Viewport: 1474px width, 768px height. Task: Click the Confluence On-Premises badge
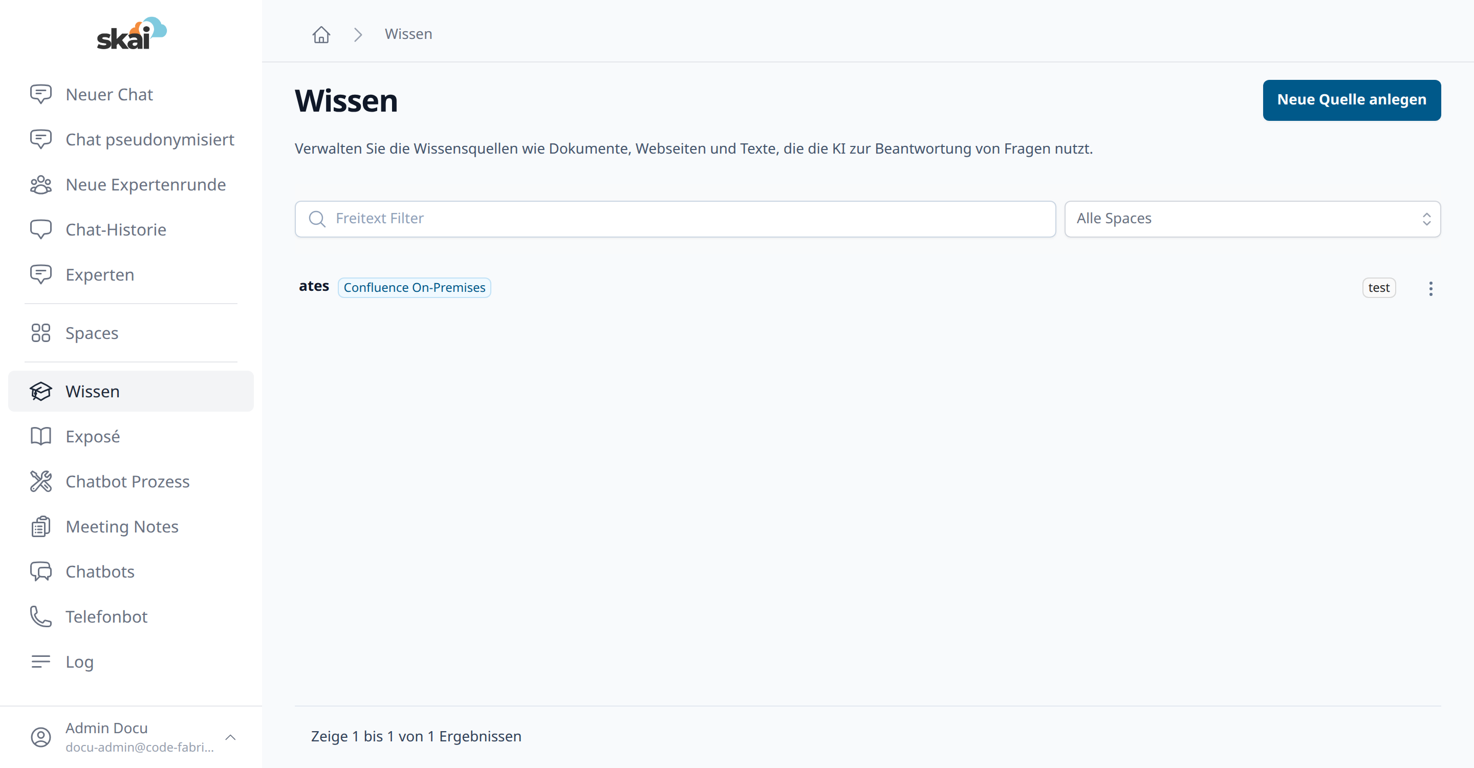tap(414, 288)
